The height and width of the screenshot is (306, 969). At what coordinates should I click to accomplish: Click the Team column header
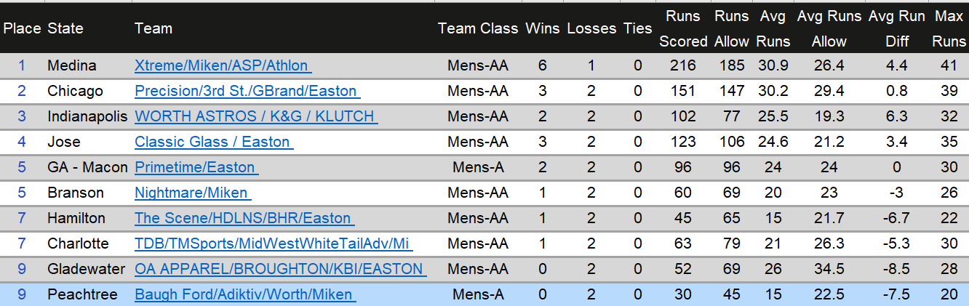coord(153,28)
